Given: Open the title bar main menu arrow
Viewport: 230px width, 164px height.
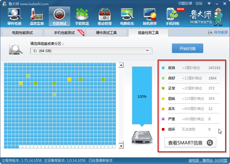Looking at the screenshot, I should 209,3.
